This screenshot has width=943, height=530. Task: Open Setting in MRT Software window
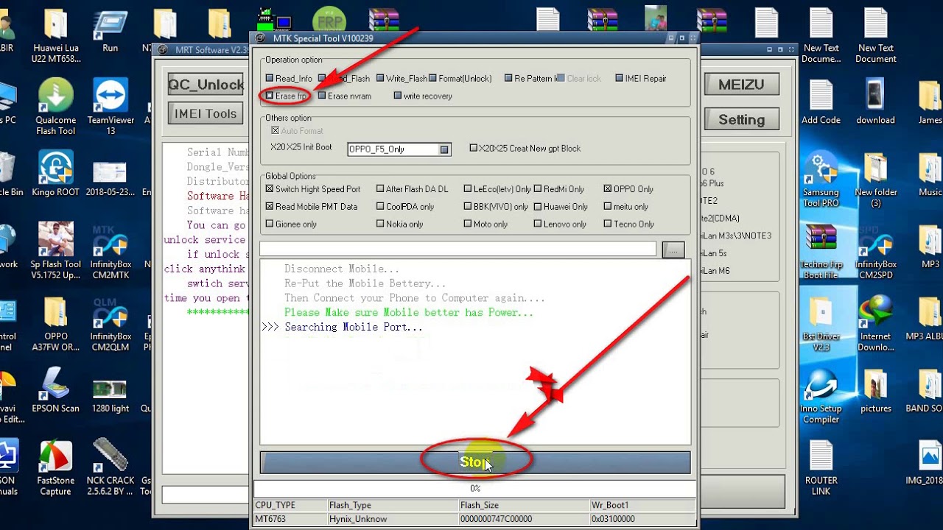pyautogui.click(x=741, y=119)
